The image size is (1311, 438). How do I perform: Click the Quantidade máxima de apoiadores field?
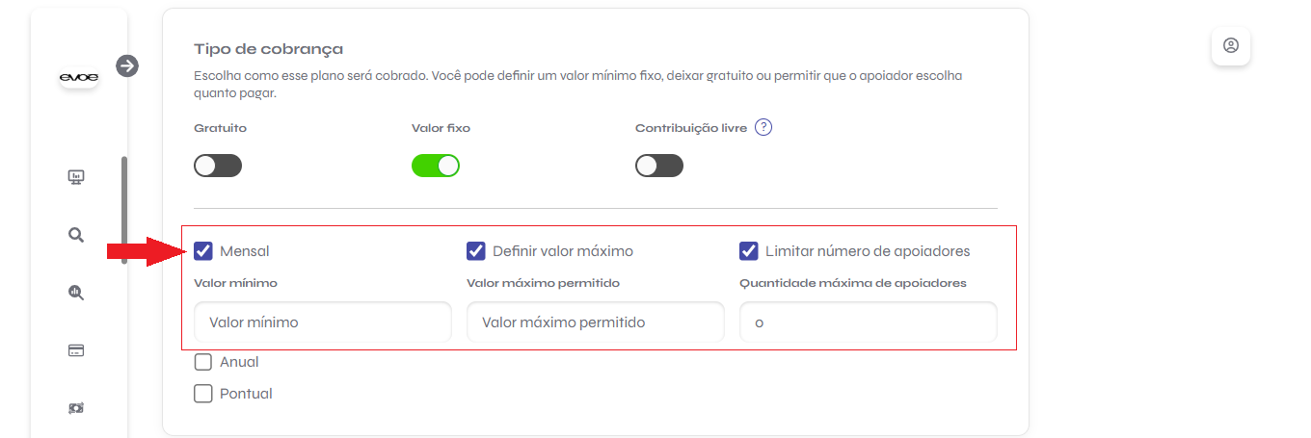point(868,322)
